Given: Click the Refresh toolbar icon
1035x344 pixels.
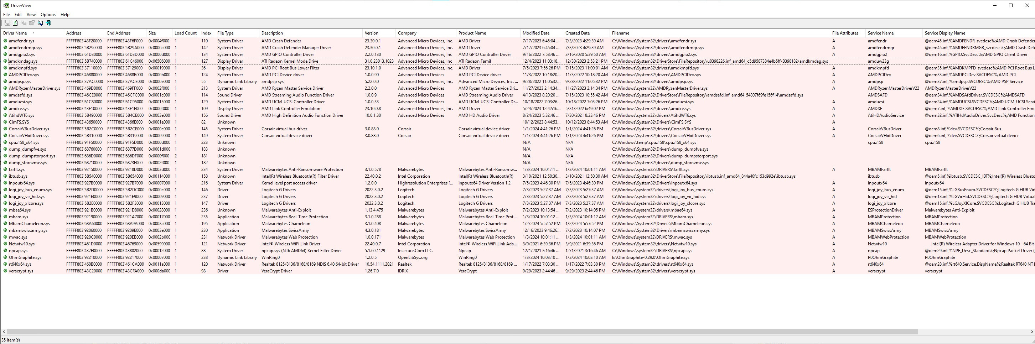Looking at the screenshot, I should pyautogui.click(x=15, y=23).
